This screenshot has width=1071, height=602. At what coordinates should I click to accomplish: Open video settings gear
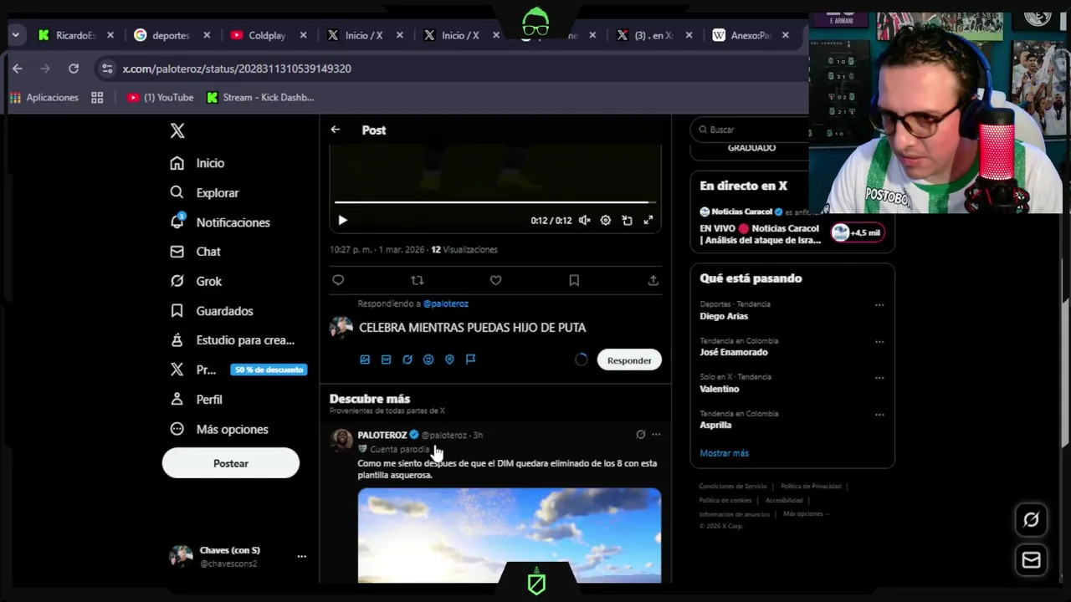click(x=606, y=220)
